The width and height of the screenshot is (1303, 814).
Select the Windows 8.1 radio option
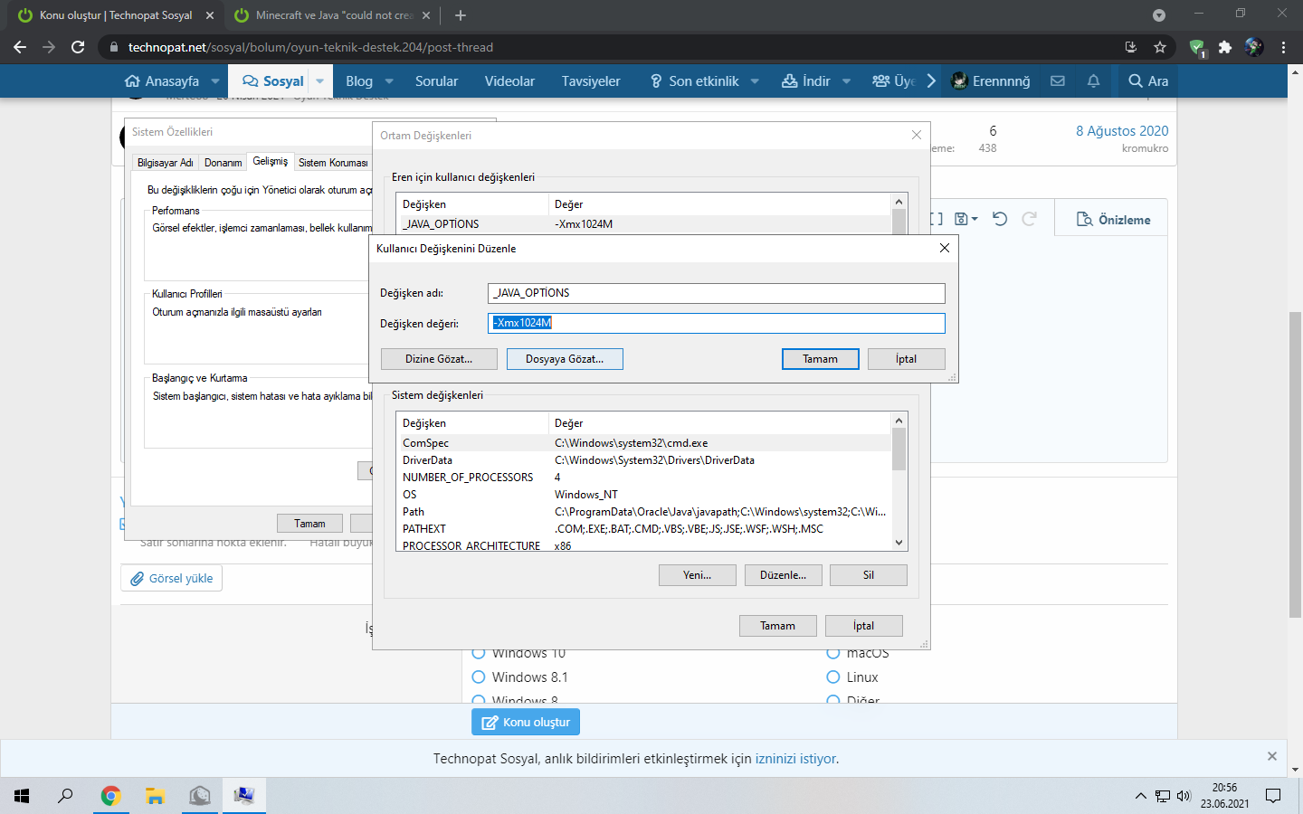479,677
